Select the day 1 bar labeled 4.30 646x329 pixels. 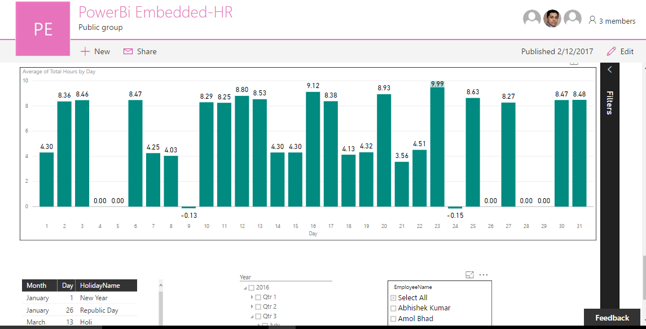pos(47,179)
